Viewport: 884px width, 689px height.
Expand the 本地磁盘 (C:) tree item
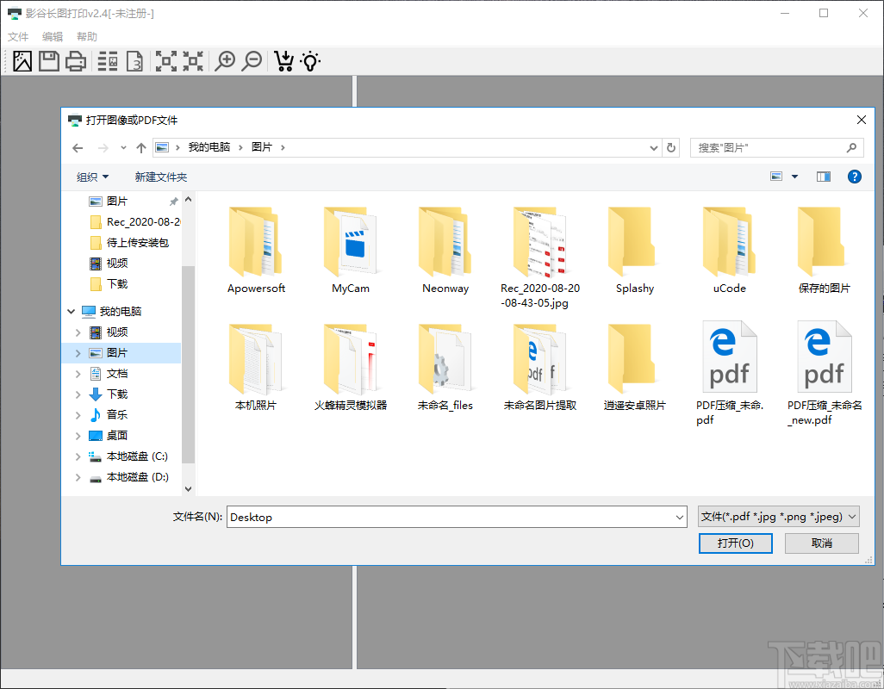click(x=78, y=456)
